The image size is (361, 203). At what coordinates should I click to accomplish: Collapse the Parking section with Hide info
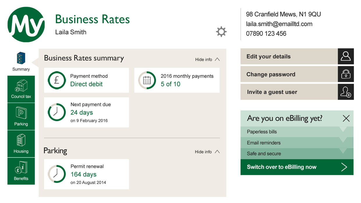207,152
